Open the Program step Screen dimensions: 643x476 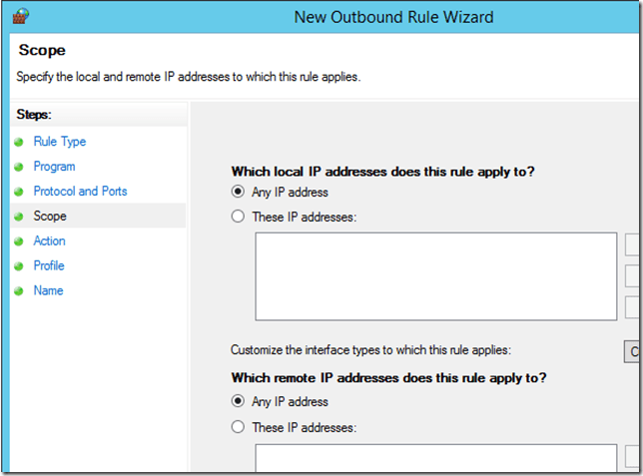[x=54, y=167]
